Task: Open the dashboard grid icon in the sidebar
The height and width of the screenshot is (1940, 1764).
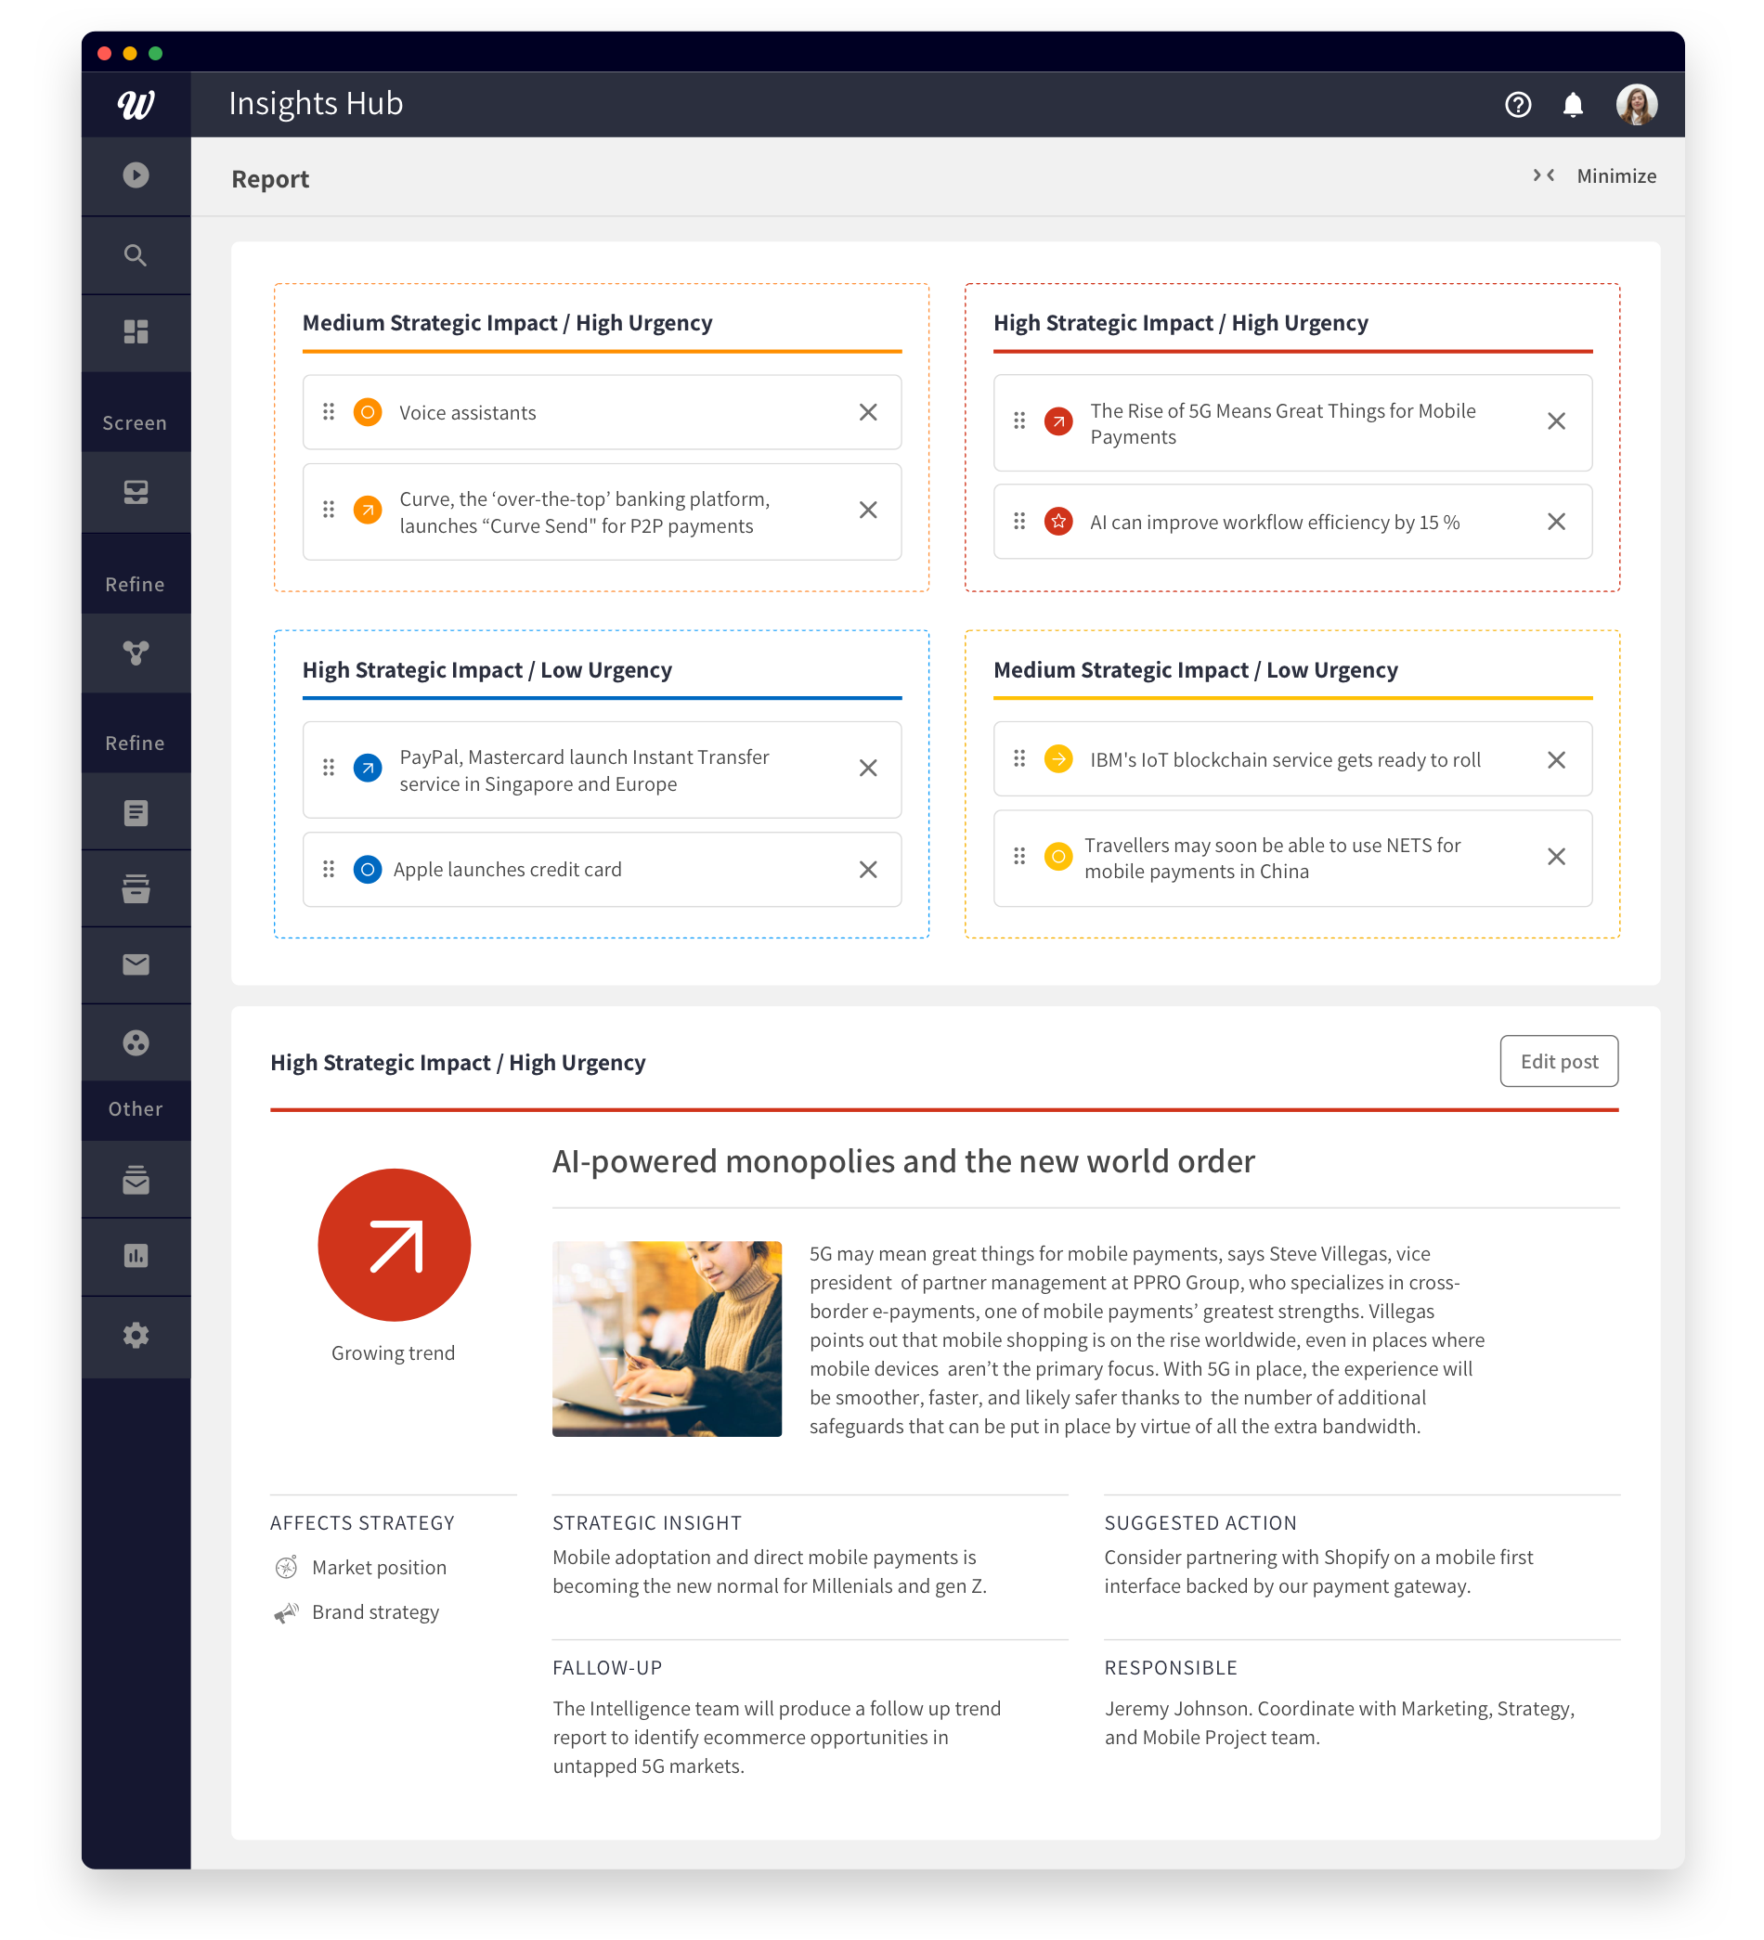Action: (x=136, y=332)
